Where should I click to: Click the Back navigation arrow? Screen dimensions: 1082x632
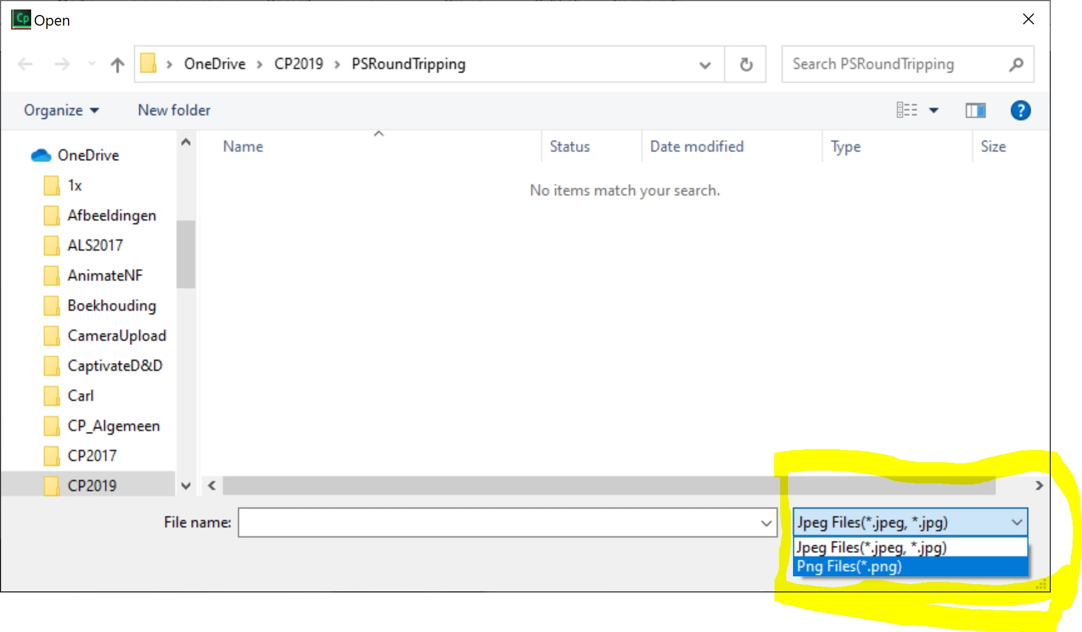click(x=26, y=65)
